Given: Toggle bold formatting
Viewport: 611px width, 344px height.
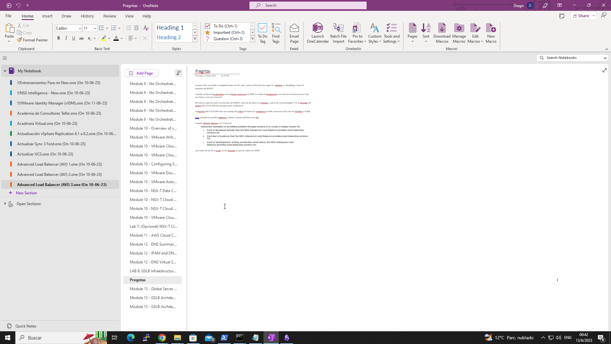Looking at the screenshot, I should pyautogui.click(x=59, y=38).
